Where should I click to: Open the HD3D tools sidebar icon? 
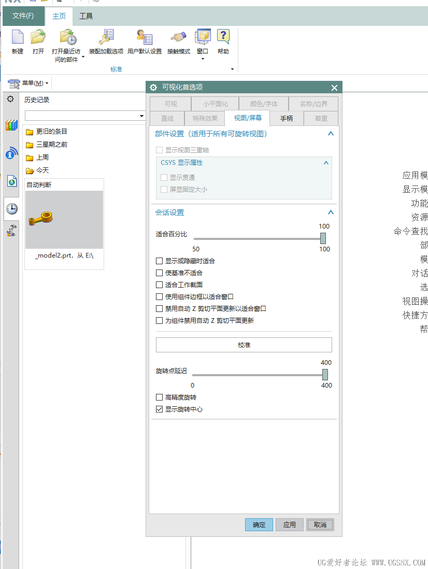tap(11, 153)
